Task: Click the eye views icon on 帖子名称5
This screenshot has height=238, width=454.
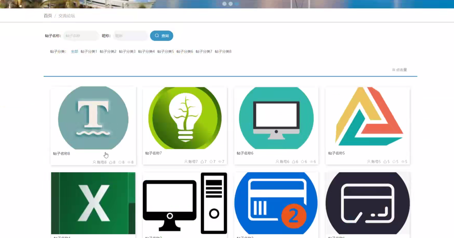Action: tap(403, 161)
